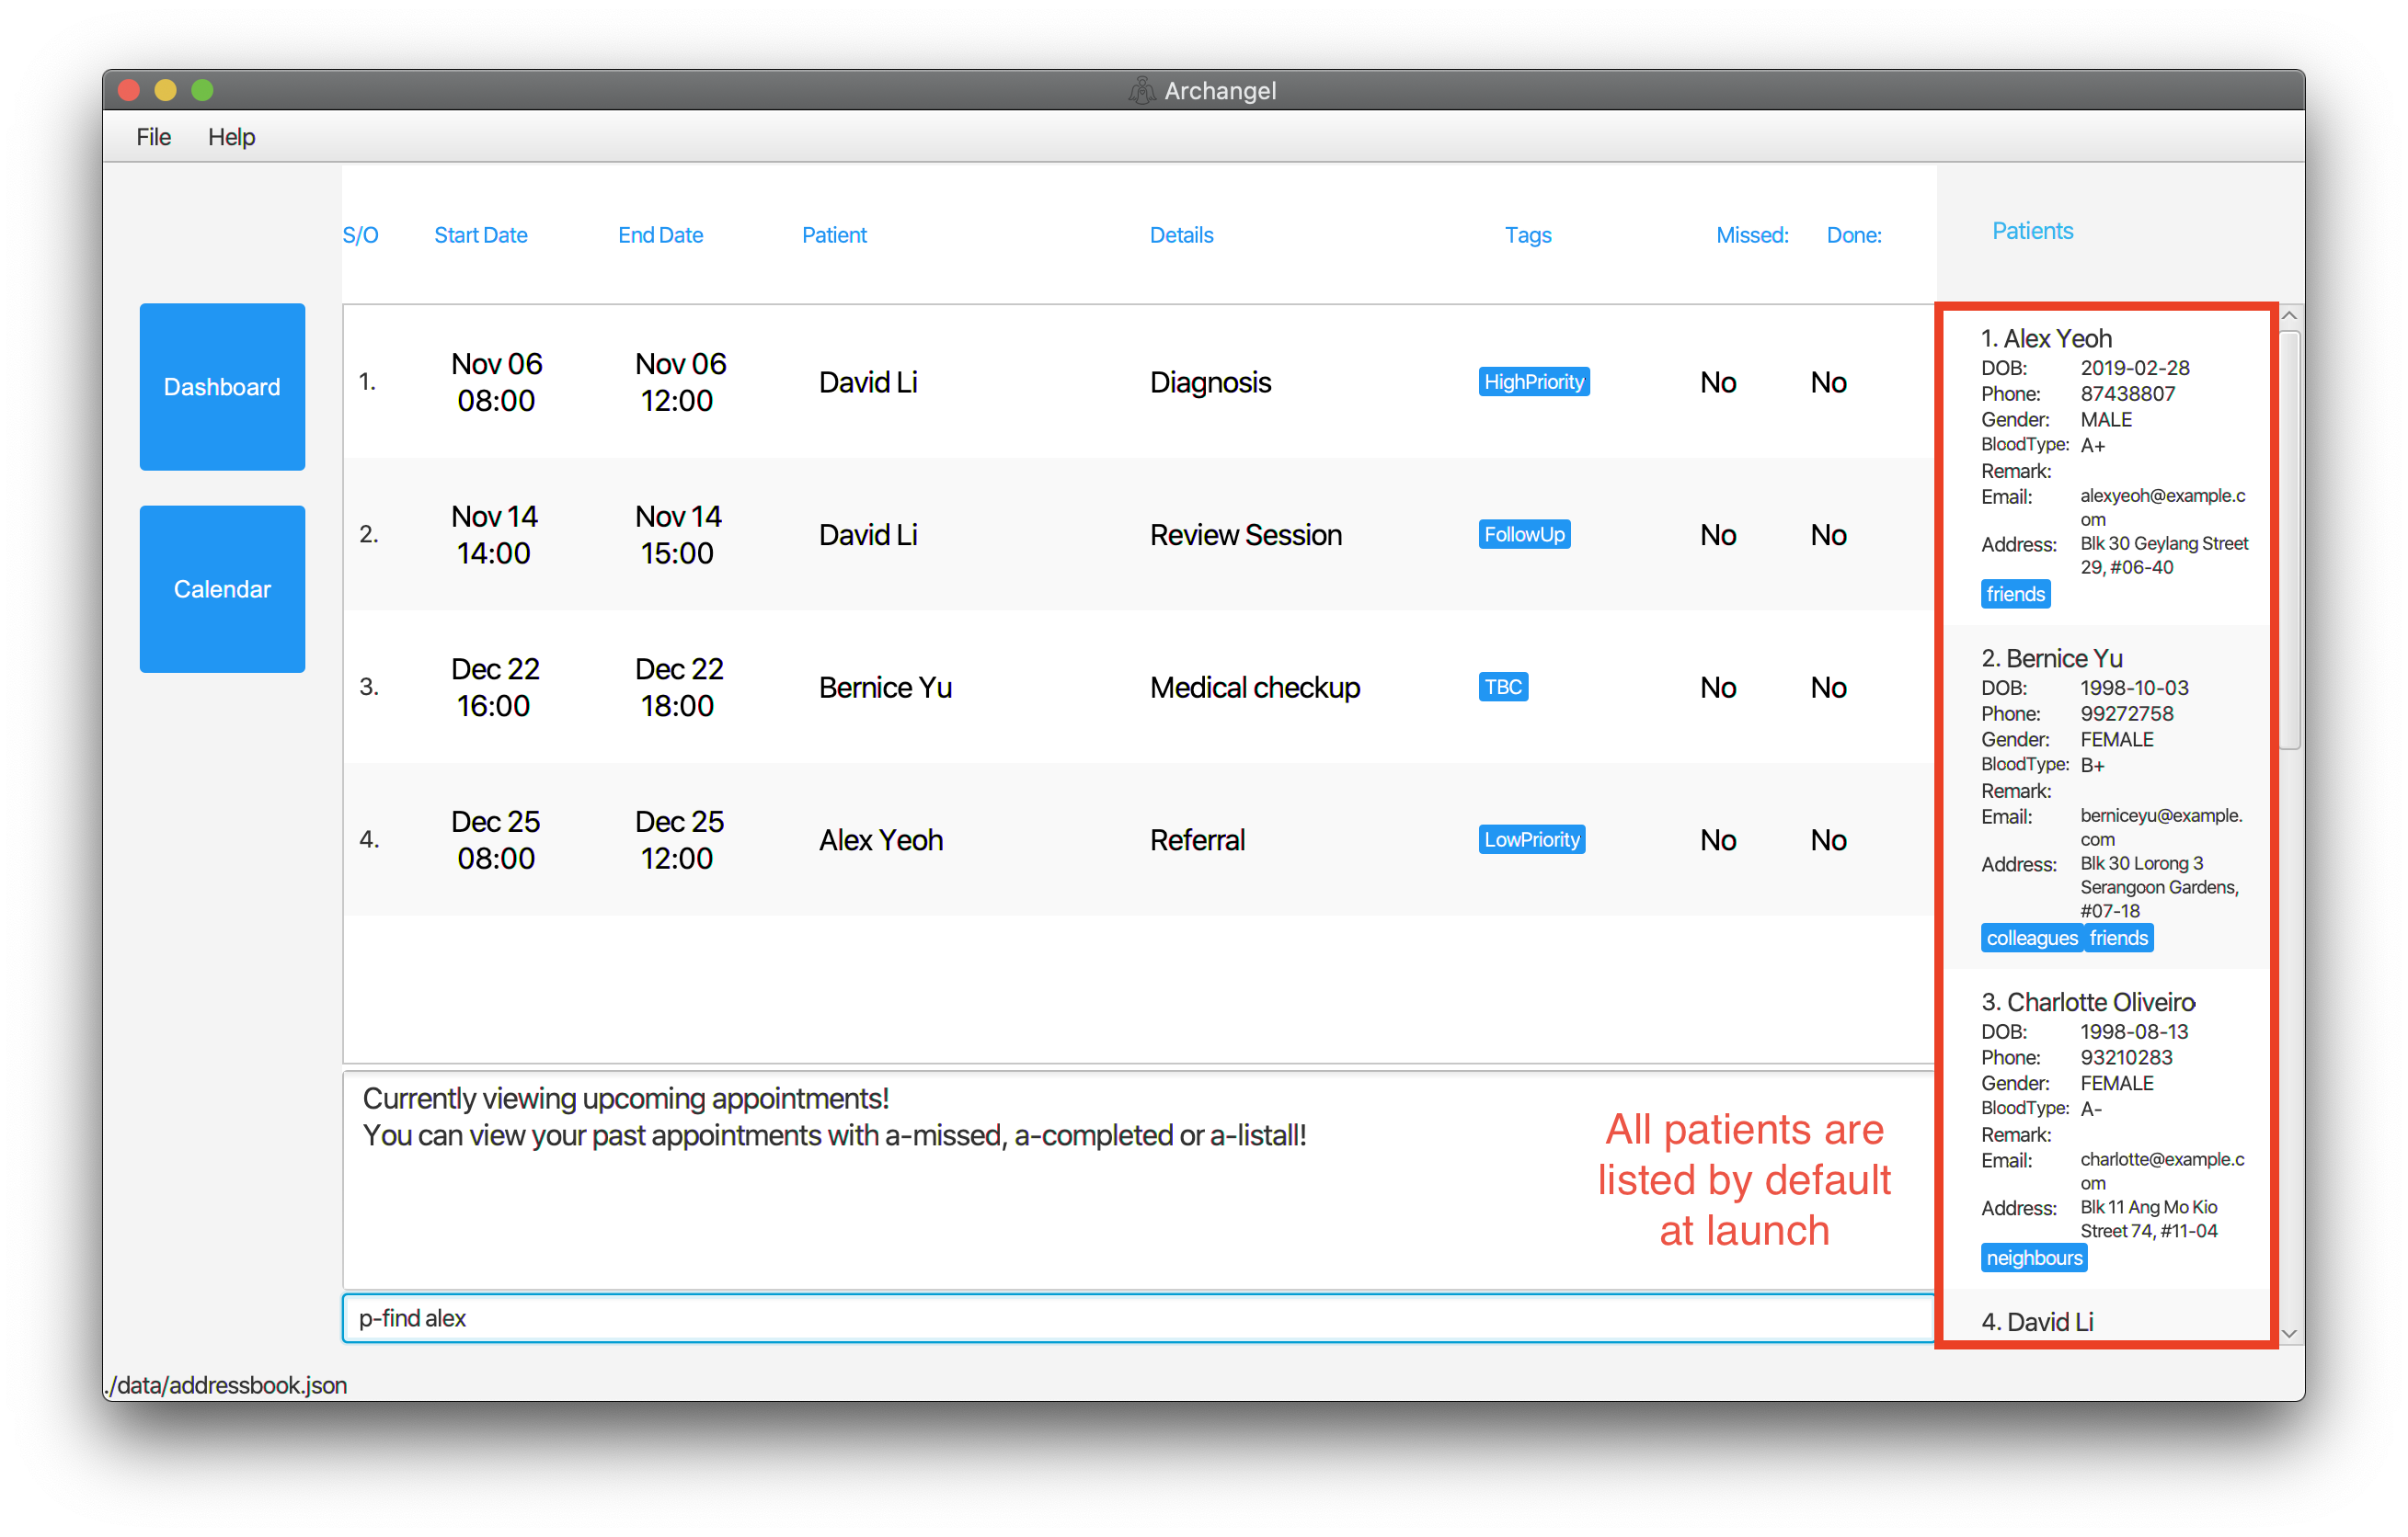Click Charlotte Oliveiro's phone number 93210283
This screenshot has height=1537, width=2408.
2126,1057
